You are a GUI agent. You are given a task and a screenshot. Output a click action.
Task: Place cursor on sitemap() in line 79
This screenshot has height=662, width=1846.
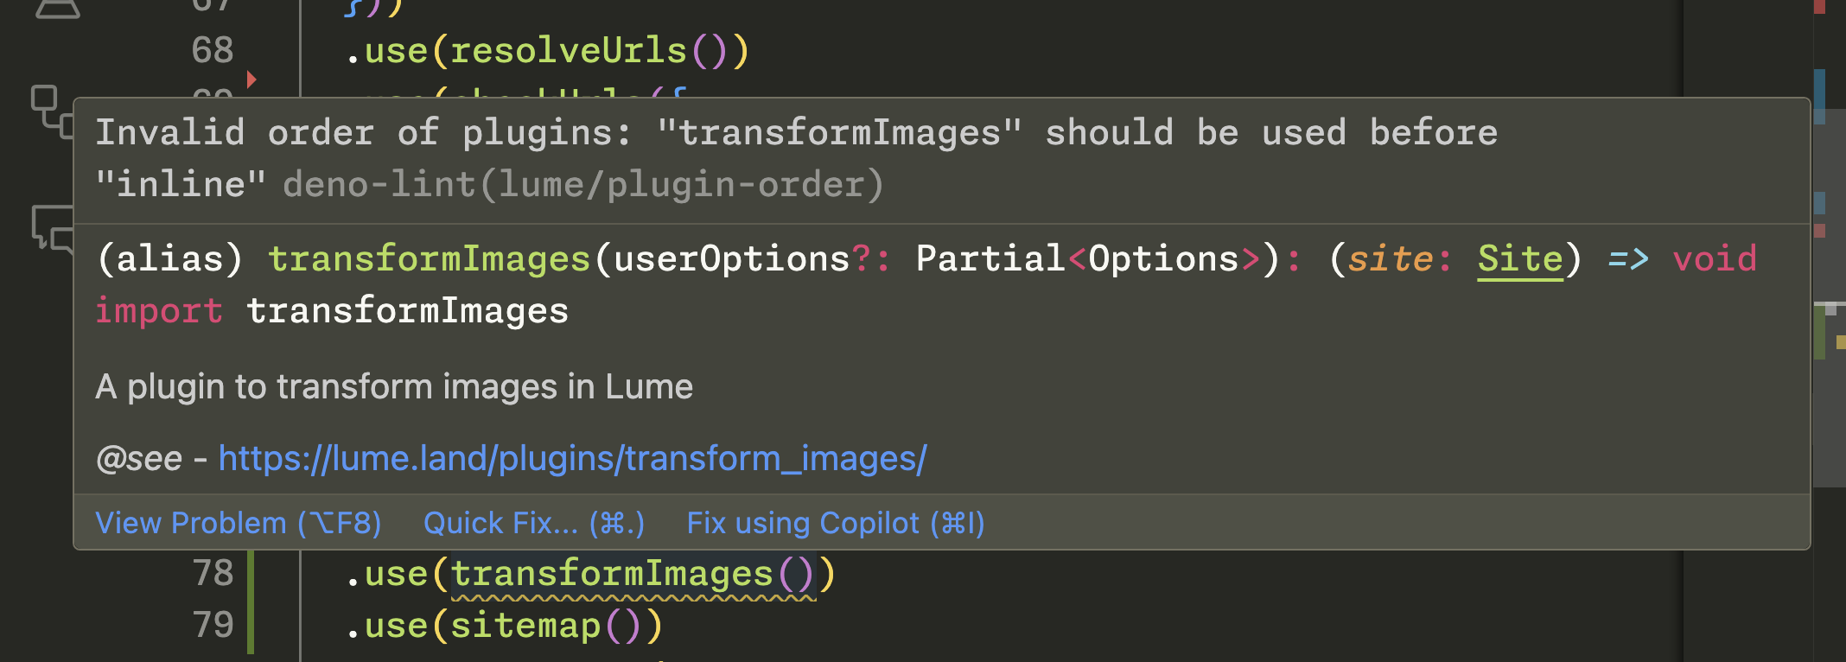(x=546, y=626)
